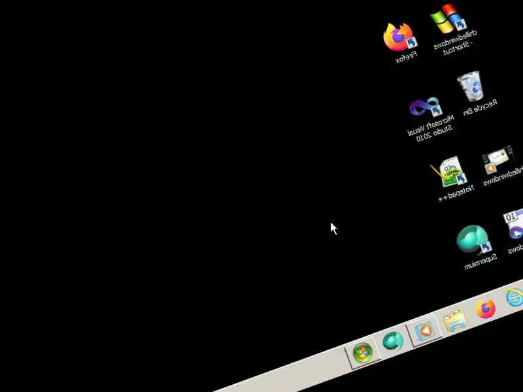Launch Firefox from the taskbar

pyautogui.click(x=486, y=308)
